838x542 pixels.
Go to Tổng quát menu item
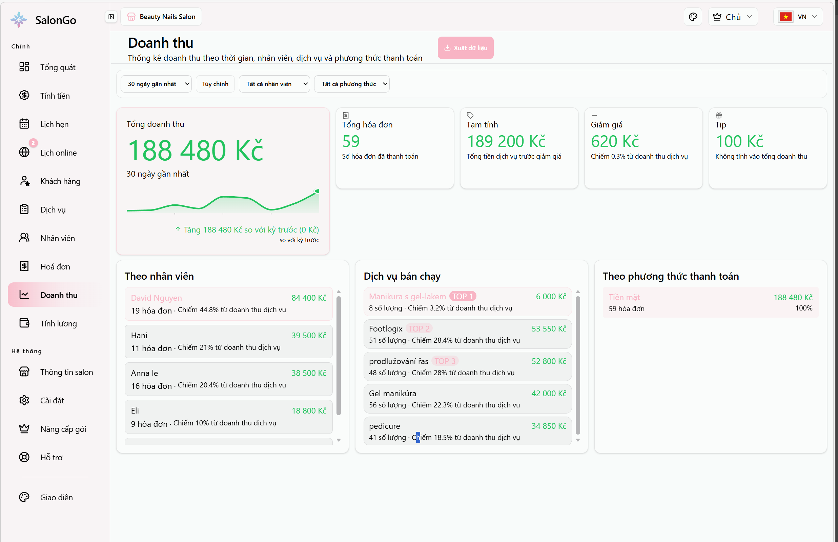pos(58,67)
